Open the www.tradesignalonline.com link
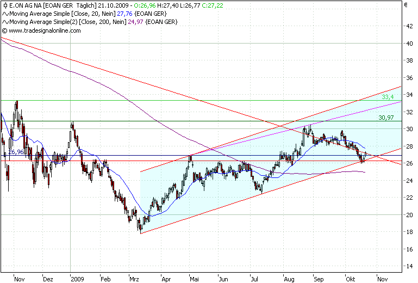 (45, 30)
